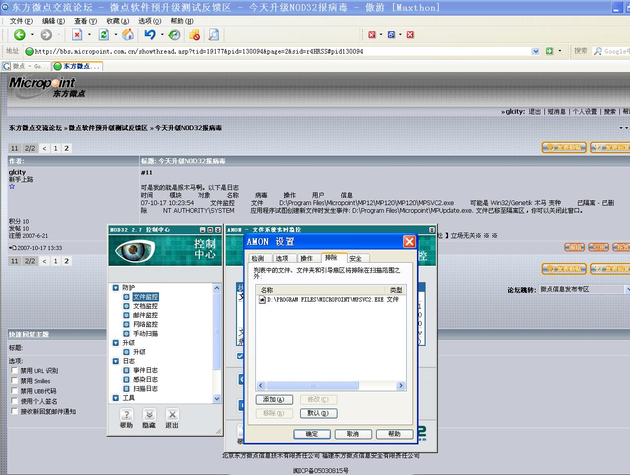Click the 名称 column header in exclusion list
The width and height of the screenshot is (630, 475).
[320, 290]
